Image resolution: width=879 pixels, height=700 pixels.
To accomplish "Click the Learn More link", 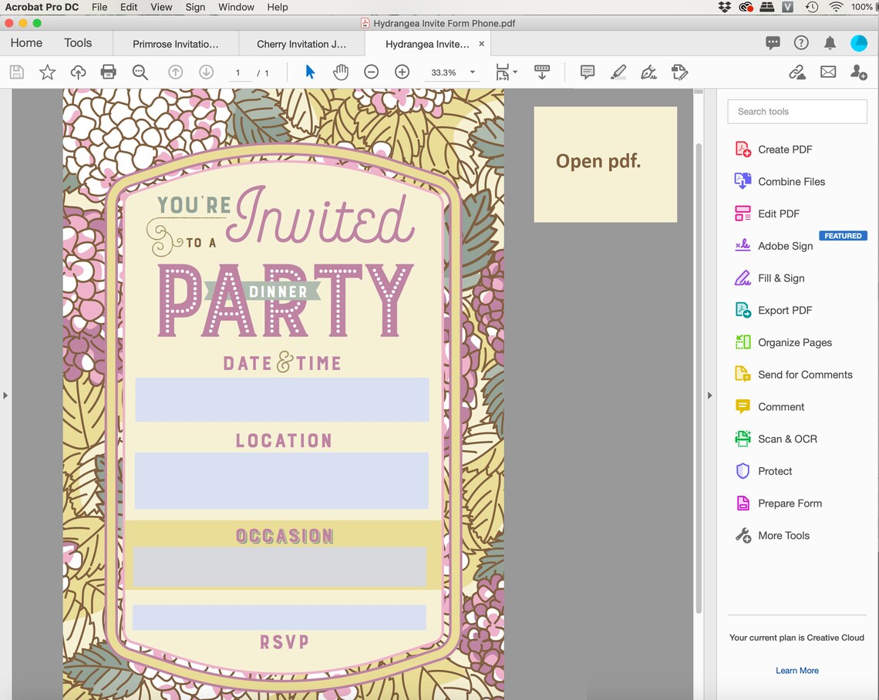I will point(796,670).
